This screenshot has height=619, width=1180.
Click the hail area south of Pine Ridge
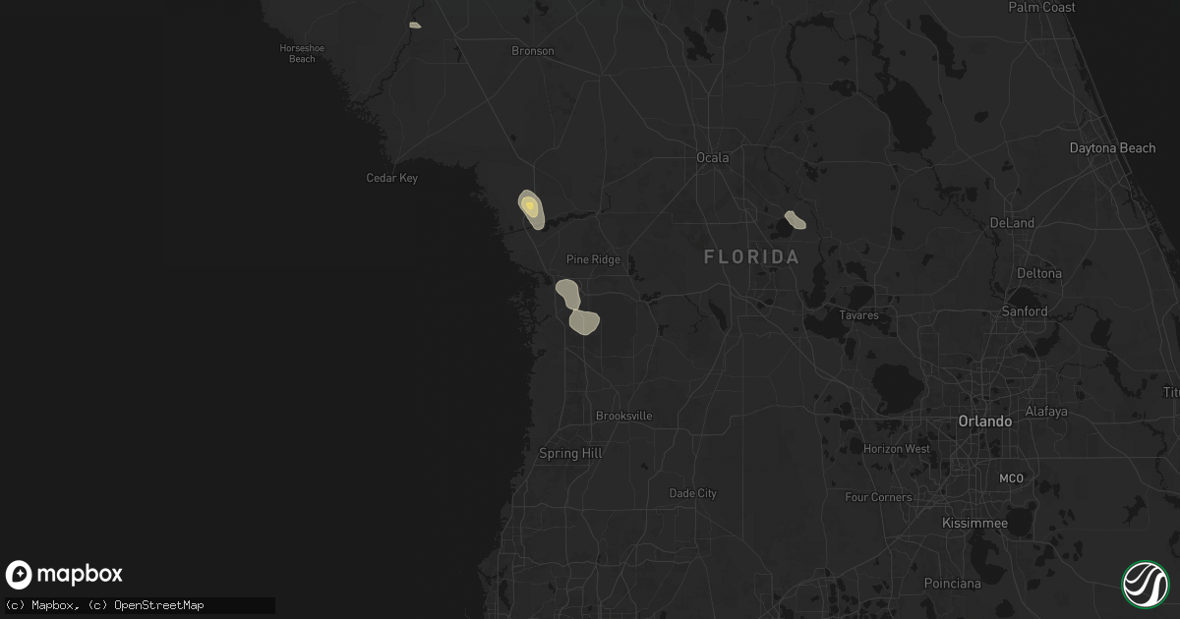(x=577, y=308)
